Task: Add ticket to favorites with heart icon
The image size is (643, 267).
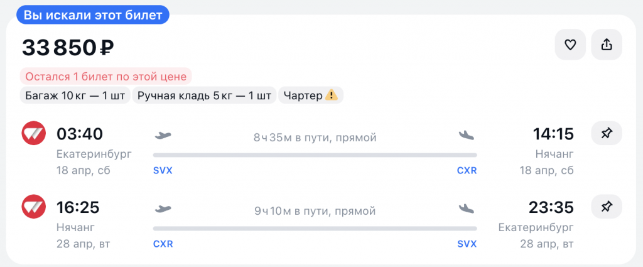Action: (x=570, y=45)
